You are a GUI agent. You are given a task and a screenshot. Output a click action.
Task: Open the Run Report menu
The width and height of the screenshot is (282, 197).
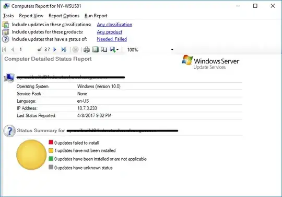pyautogui.click(x=96, y=16)
